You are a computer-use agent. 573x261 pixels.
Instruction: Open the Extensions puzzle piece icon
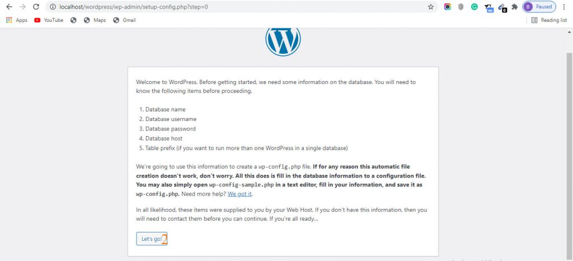tap(515, 7)
